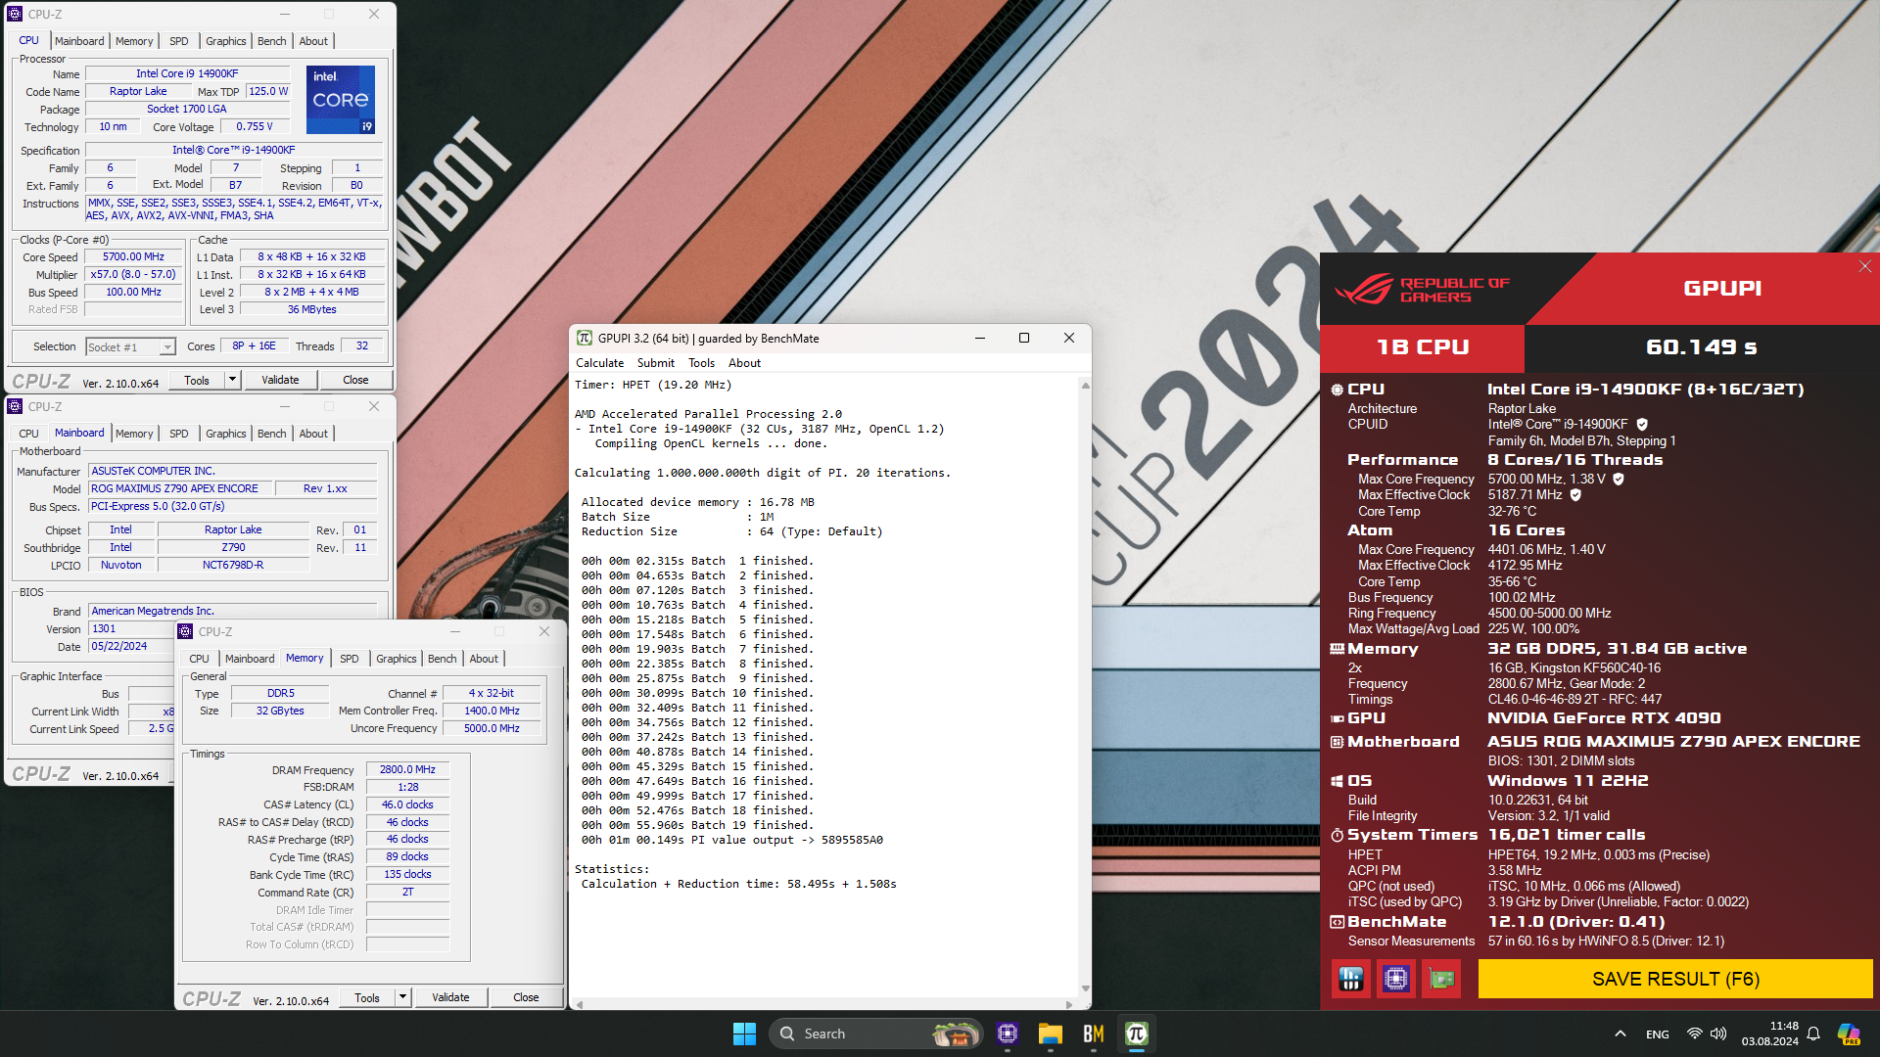The width and height of the screenshot is (1880, 1057).
Task: Close the BenchMate result panel with the X
Action: pos(1864,266)
